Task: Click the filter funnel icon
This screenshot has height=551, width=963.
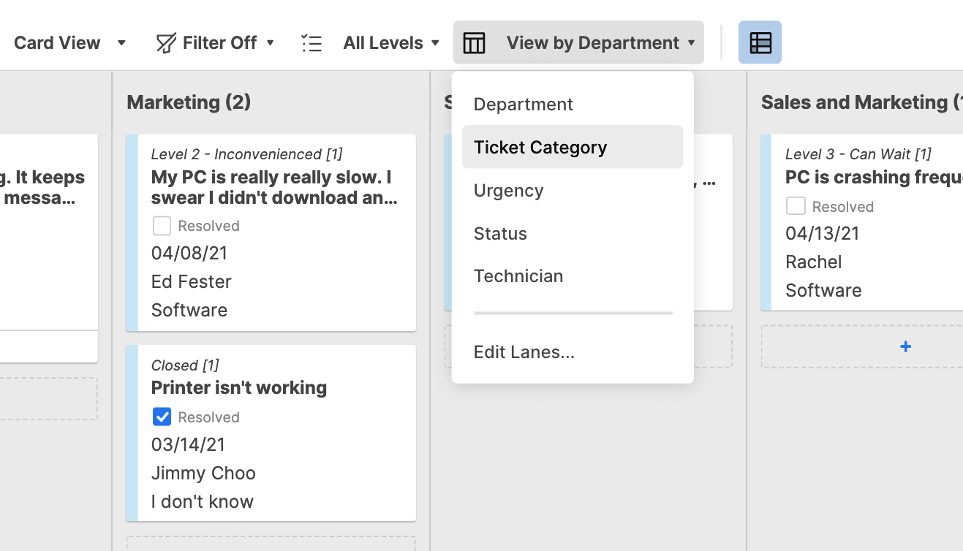Action: click(x=166, y=43)
